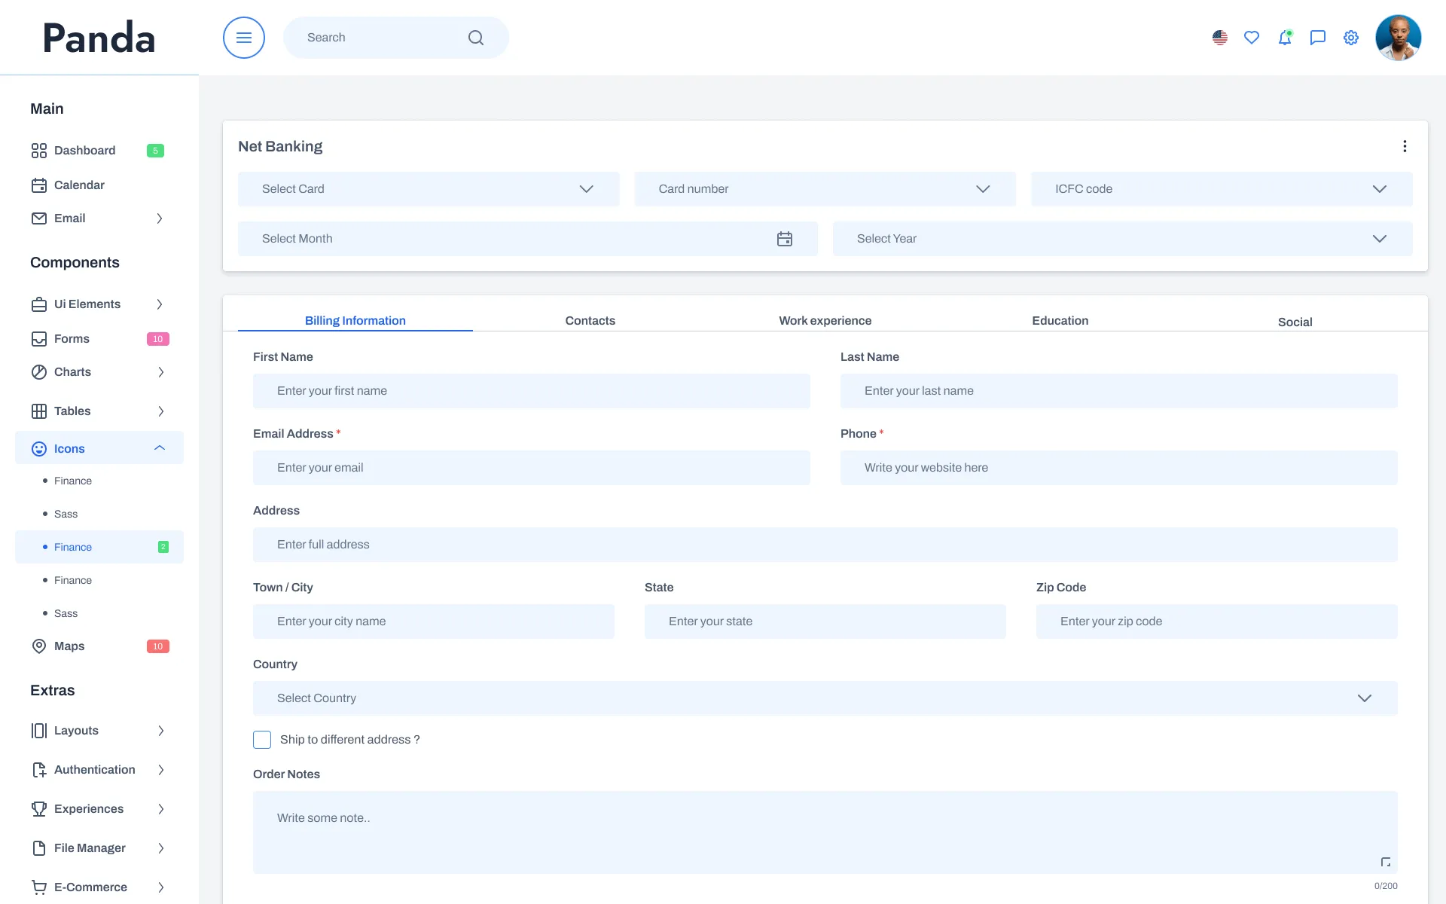This screenshot has width=1446, height=904.
Task: Click Net Banking three-dot options icon
Action: pos(1405,146)
